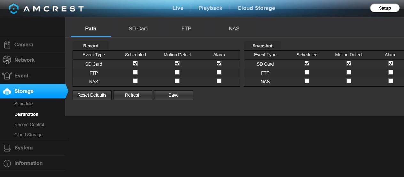Image resolution: width=404 pixels, height=177 pixels.
Task: Open the NAS tab
Action: tap(234, 28)
